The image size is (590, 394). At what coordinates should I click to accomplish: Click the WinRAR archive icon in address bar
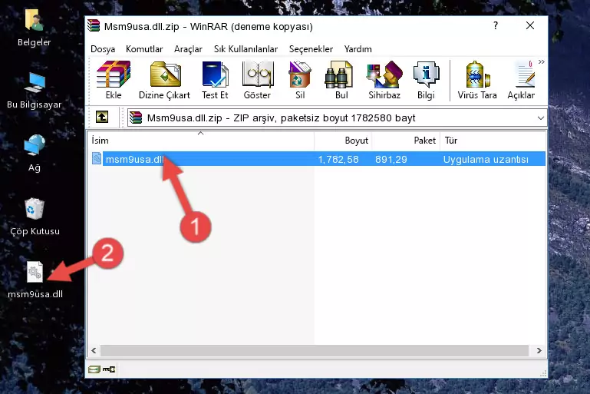tap(136, 118)
